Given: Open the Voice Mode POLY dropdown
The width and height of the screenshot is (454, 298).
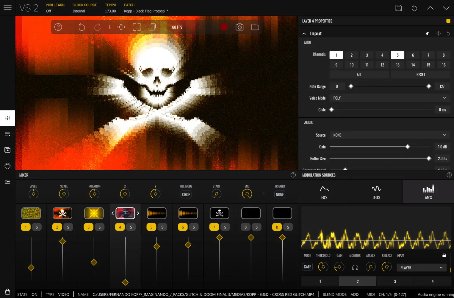Looking at the screenshot, I should click(389, 98).
